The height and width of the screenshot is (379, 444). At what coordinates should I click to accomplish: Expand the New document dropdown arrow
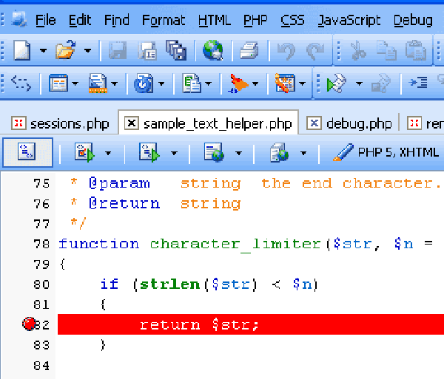coord(43,50)
